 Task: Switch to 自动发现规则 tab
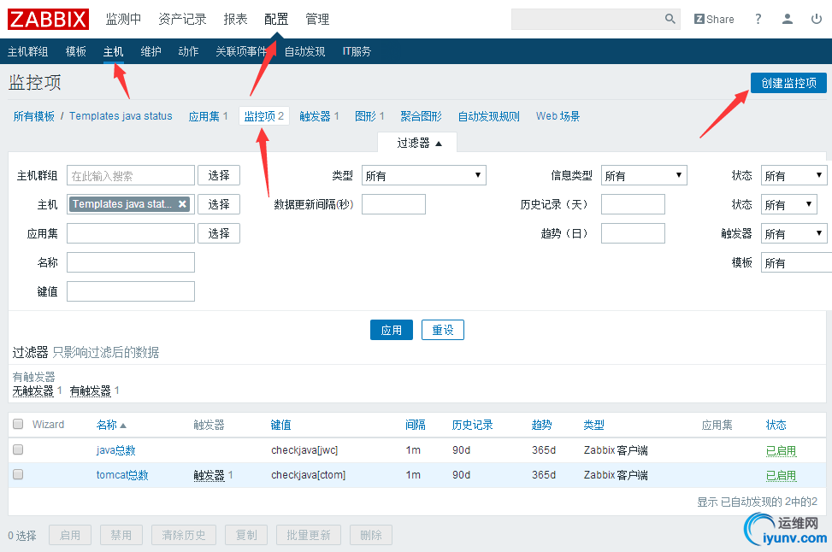click(489, 116)
